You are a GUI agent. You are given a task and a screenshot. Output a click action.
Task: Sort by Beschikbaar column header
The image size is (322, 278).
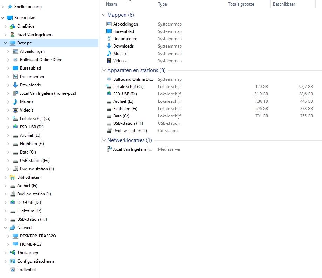point(284,4)
